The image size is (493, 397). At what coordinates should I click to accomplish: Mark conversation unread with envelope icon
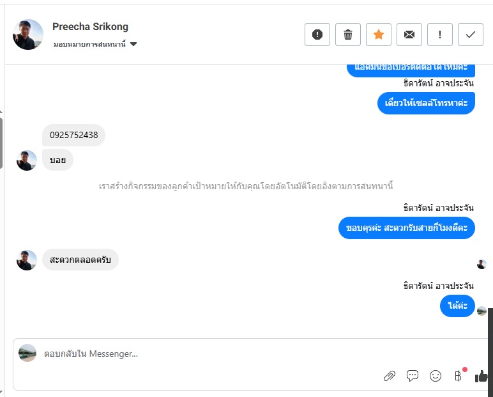[409, 35]
